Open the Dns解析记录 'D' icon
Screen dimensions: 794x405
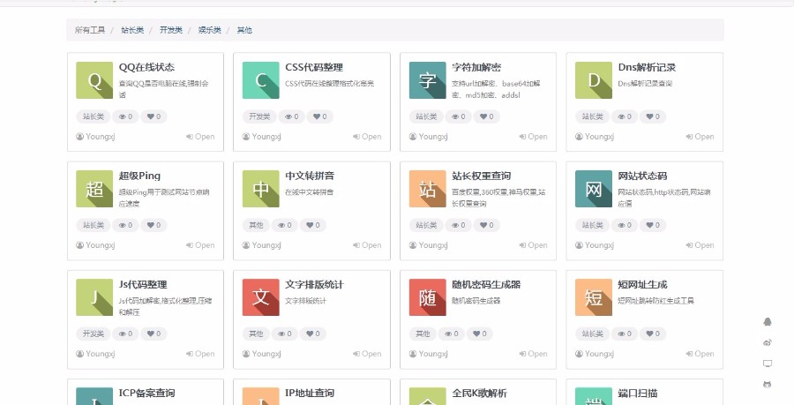[x=594, y=80]
